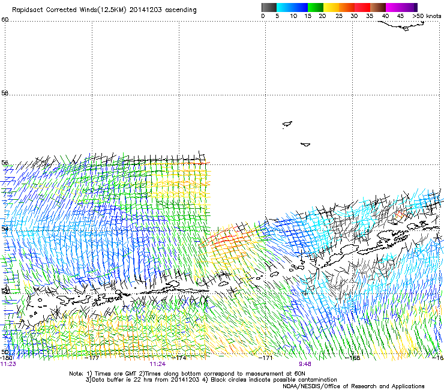Click the purple time stamp '11:23'

(x=8, y=364)
